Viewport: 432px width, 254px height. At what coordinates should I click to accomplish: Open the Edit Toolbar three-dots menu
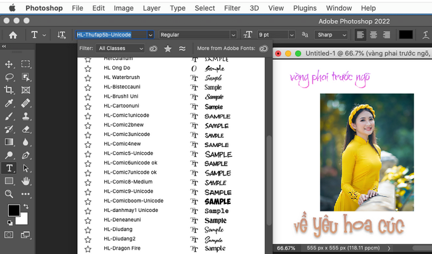click(x=26, y=194)
